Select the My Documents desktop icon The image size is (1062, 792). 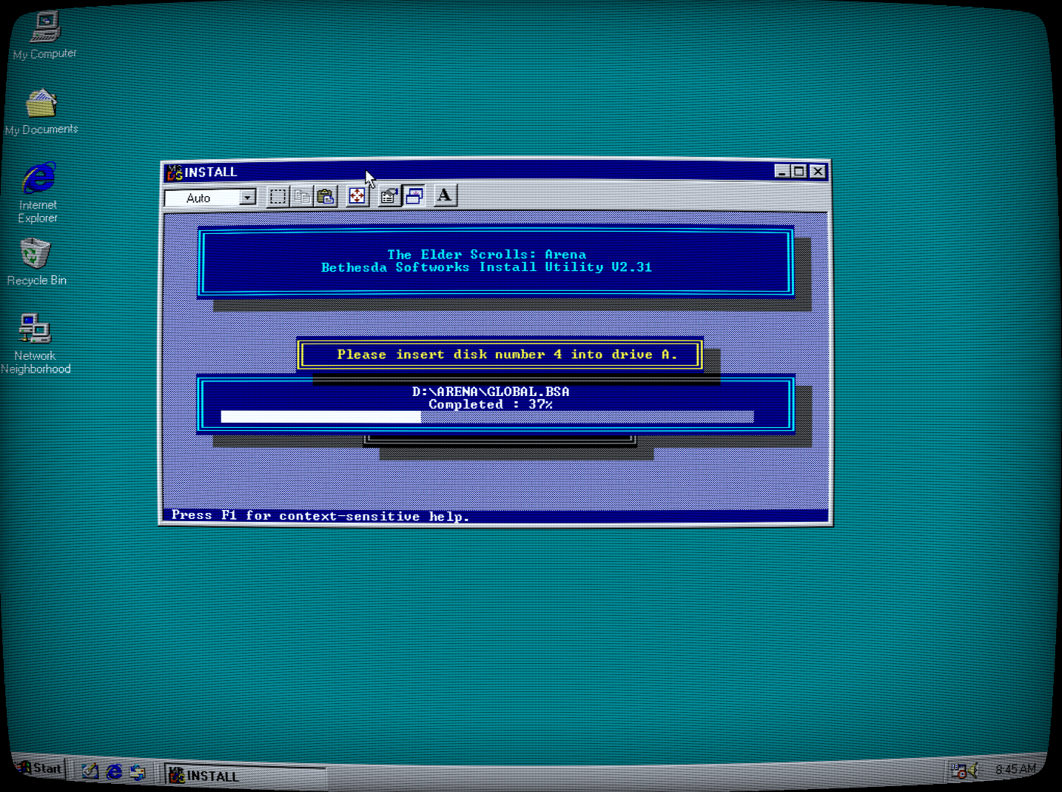(x=41, y=112)
